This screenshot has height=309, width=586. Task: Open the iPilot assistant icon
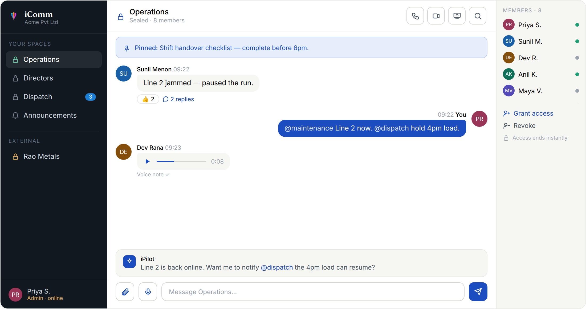(x=129, y=261)
